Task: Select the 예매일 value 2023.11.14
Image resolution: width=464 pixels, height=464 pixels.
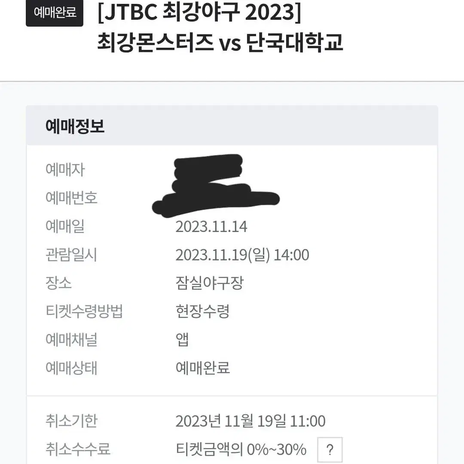Action: (x=211, y=227)
